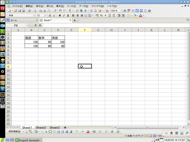The image size is (190, 142).
Task: Add a new document tab with plus
Action: click(x=74, y=21)
